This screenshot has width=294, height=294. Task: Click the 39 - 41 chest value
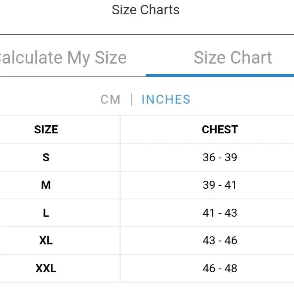tap(219, 185)
